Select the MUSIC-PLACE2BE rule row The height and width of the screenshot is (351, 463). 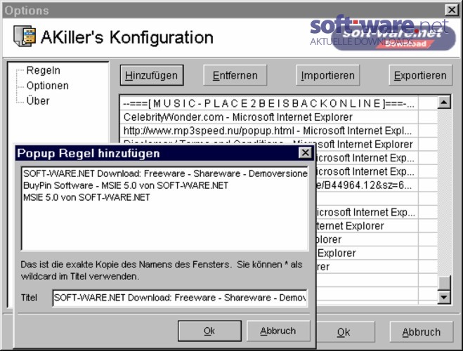coord(269,103)
